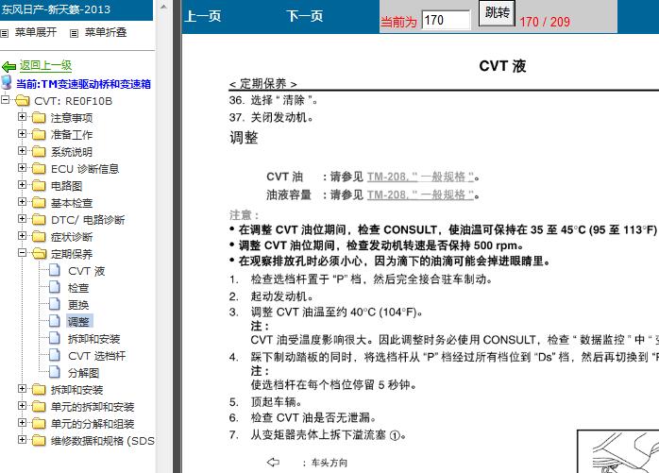Click the page icon beside 拆卸和安装 document
The width and height of the screenshot is (659, 473).
click(55, 338)
